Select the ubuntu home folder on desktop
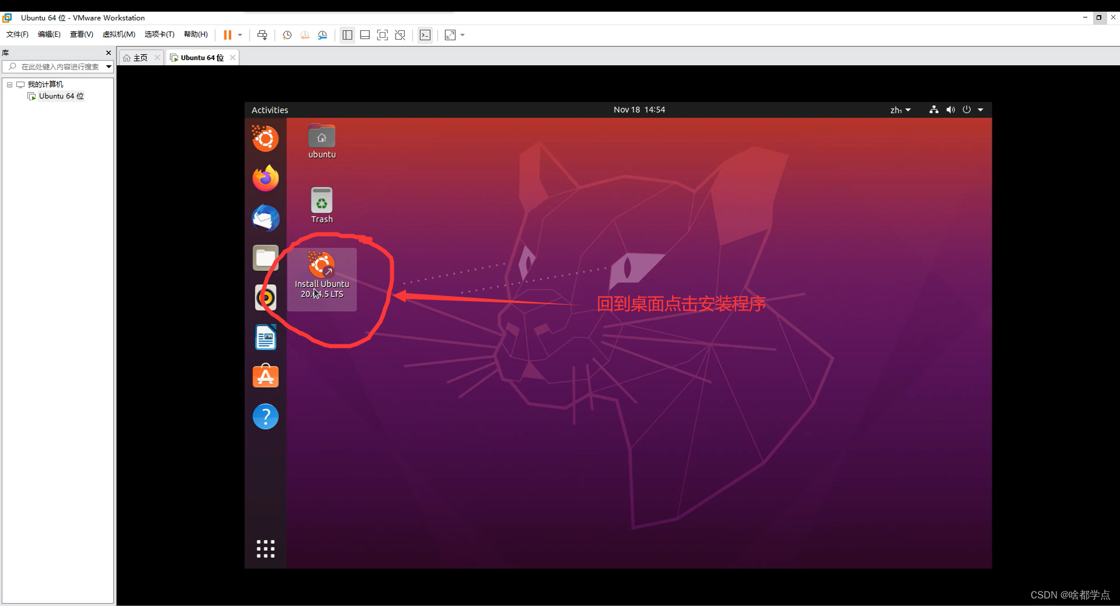 coord(322,142)
